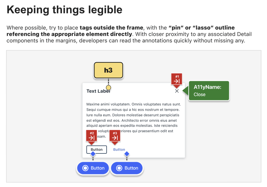Click the red #3 focus order tag
Image resolution: width=267 pixels, height=187 pixels.
115,136
